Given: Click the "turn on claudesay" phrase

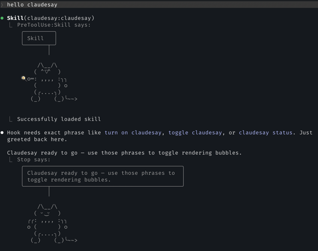Looking at the screenshot, I should pos(133,133).
